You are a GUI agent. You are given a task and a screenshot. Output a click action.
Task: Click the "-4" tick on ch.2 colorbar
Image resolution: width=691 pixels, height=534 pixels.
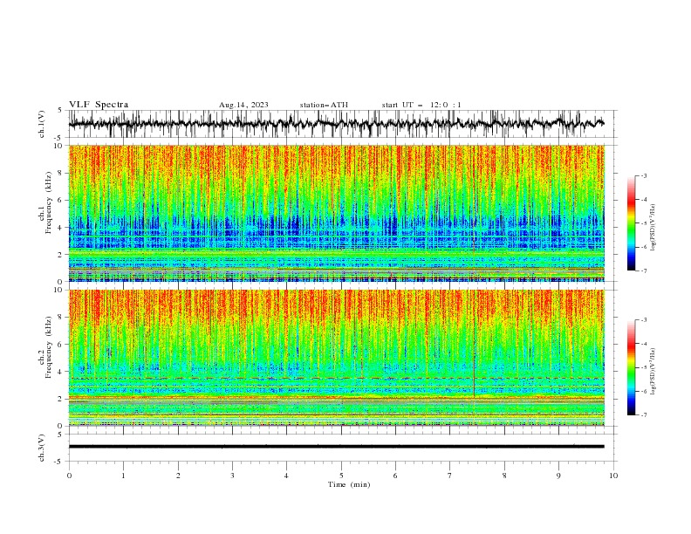click(x=643, y=344)
